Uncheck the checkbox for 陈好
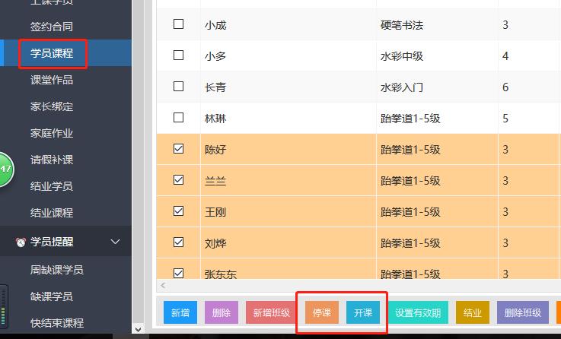561x339 pixels. [179, 149]
